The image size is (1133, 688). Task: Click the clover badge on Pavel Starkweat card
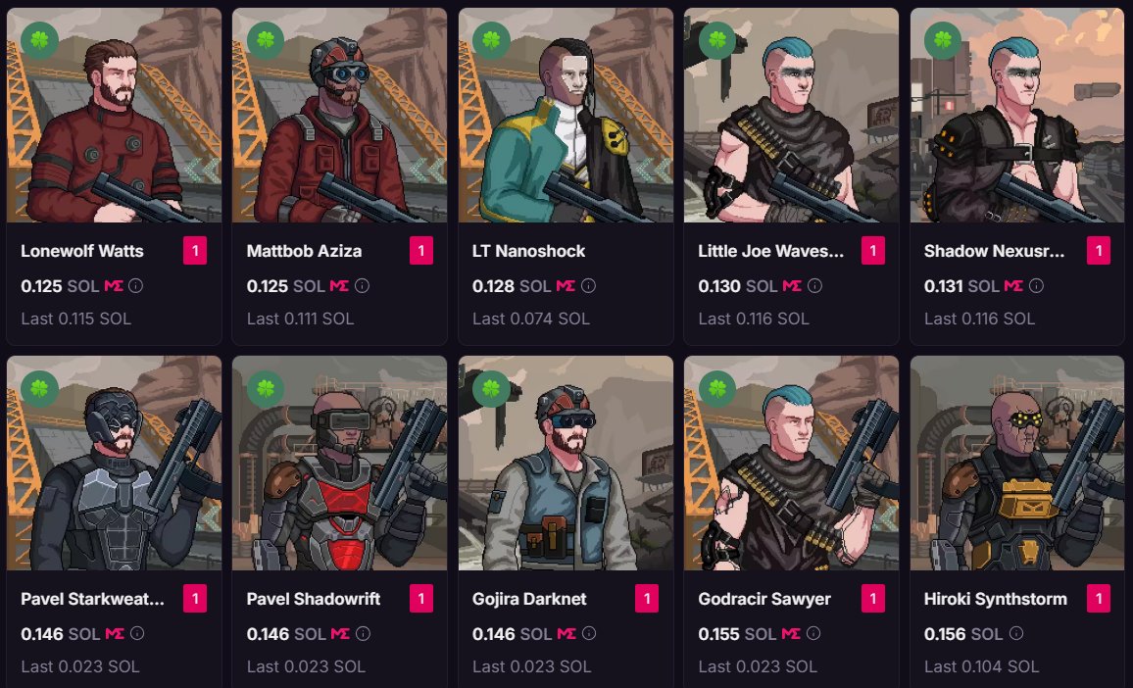pyautogui.click(x=40, y=389)
